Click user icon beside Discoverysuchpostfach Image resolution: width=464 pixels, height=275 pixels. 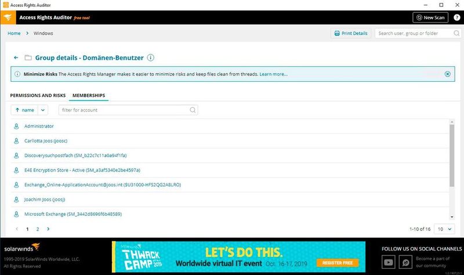[16, 155]
